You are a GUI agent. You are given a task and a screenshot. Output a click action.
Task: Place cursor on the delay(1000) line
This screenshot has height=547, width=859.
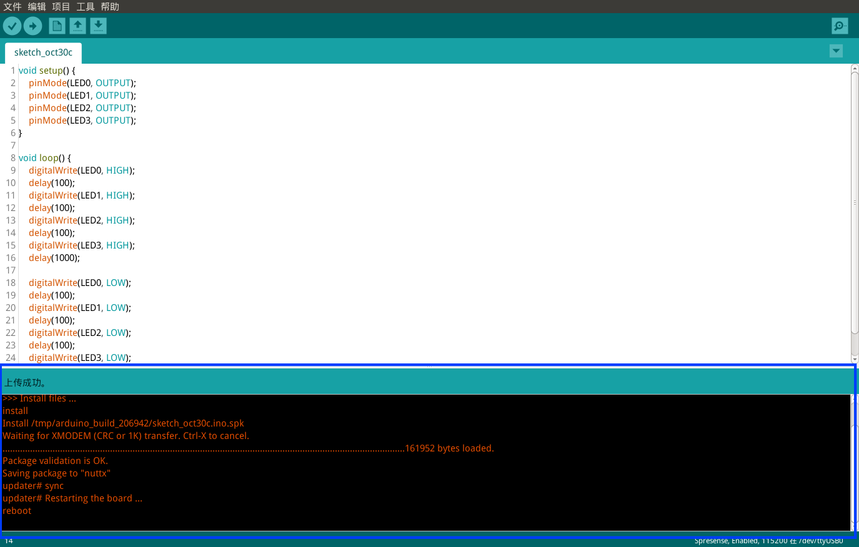pos(54,258)
